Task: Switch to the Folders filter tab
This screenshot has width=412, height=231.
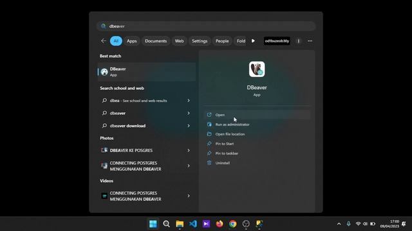Action: point(241,41)
